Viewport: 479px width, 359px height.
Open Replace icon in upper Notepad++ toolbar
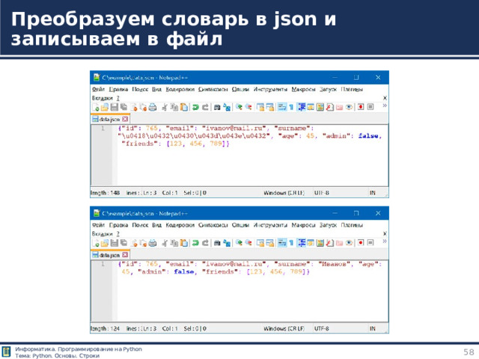pyautogui.click(x=227, y=107)
